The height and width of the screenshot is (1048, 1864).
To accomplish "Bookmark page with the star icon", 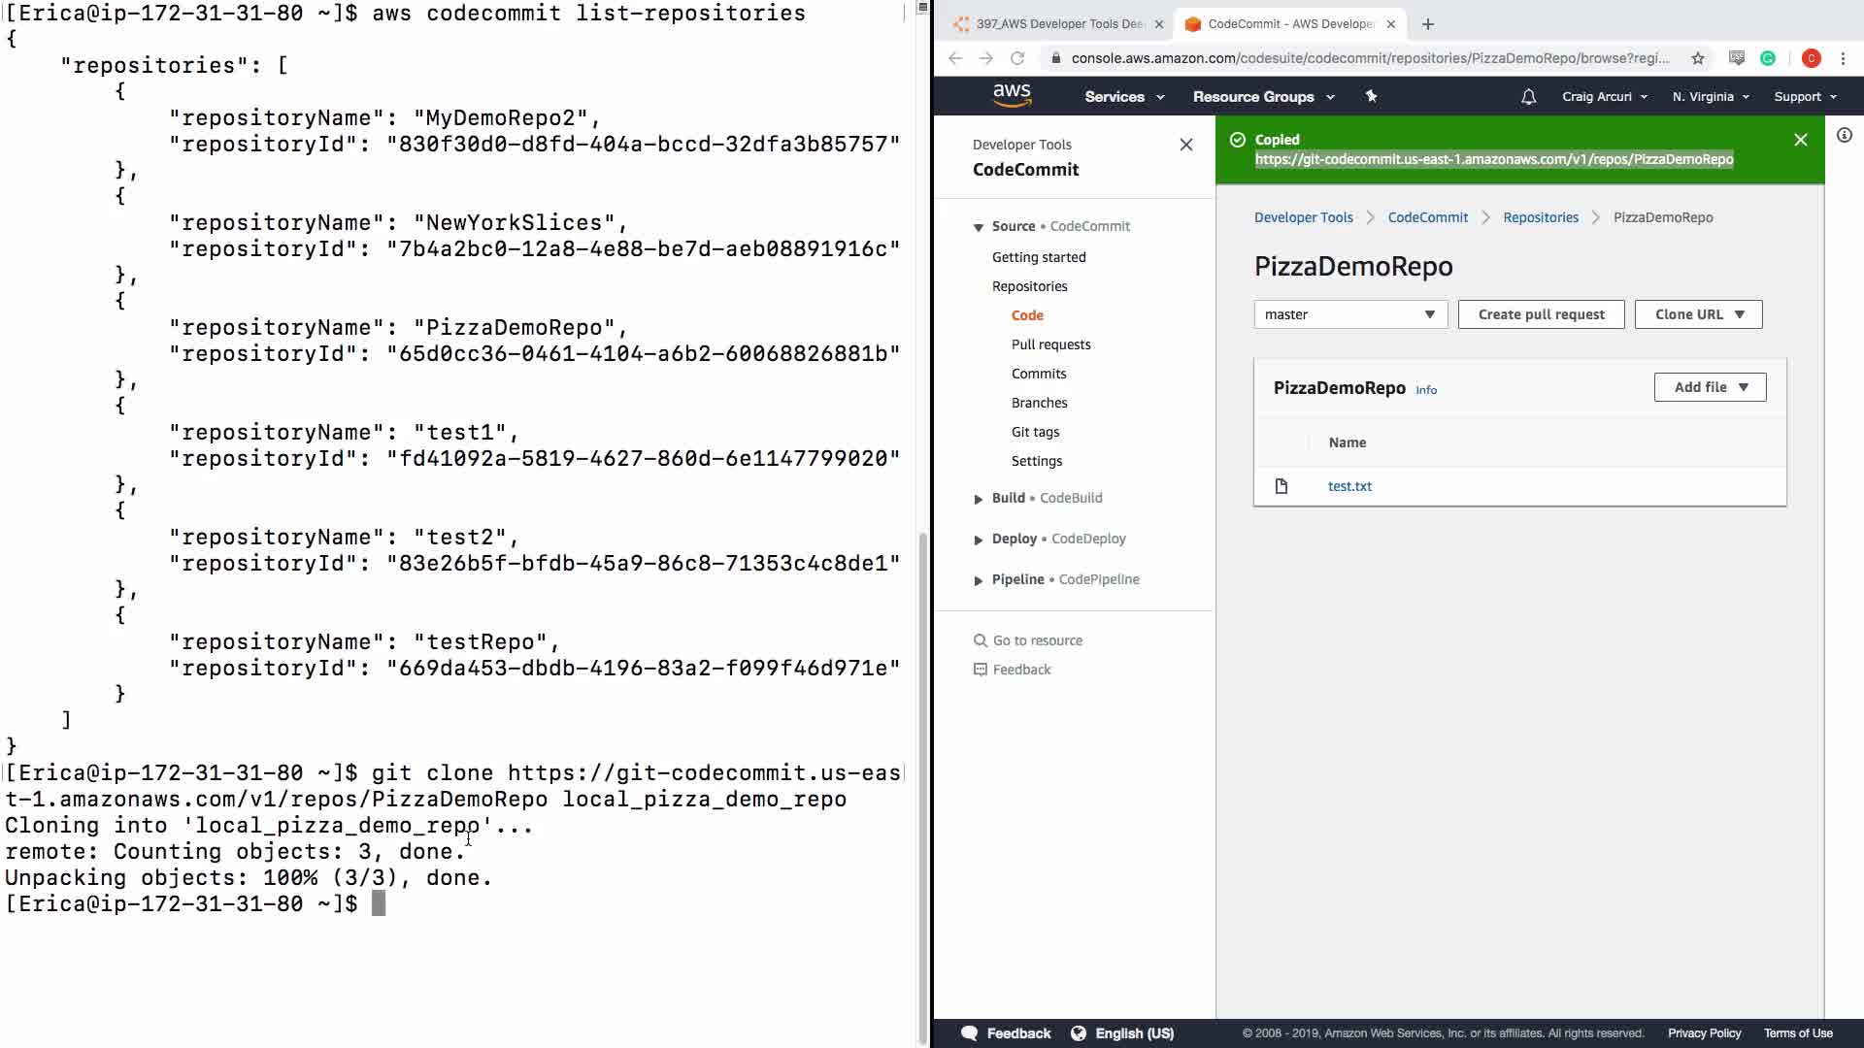I will coord(1697,58).
